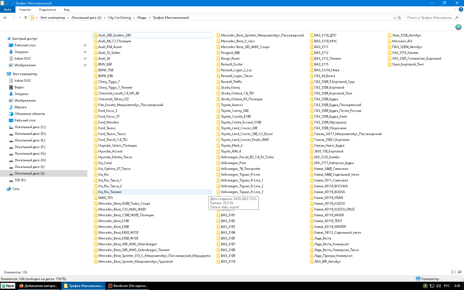Select folder MAN_TGS

[106, 198]
